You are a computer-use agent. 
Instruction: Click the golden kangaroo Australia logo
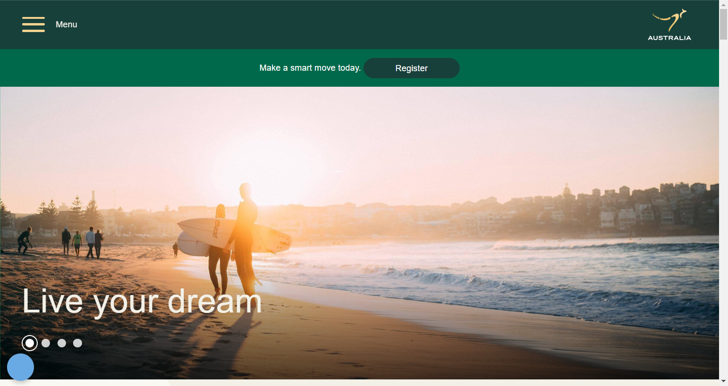[670, 21]
